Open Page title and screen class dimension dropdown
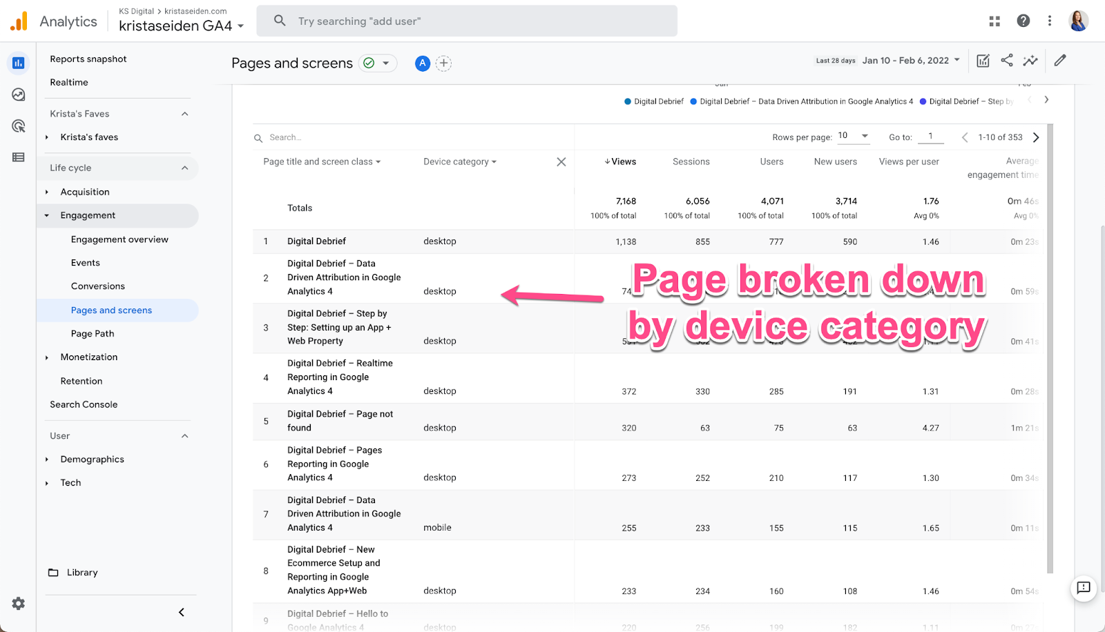The image size is (1105, 632). 322,162
